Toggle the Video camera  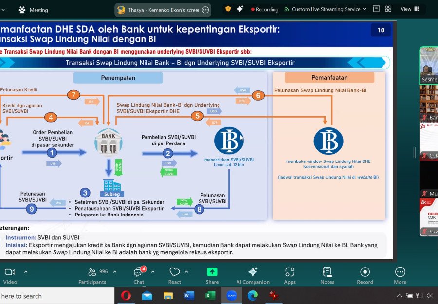[x=10, y=276]
